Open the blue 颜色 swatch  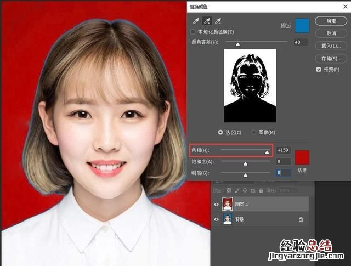tap(302, 25)
